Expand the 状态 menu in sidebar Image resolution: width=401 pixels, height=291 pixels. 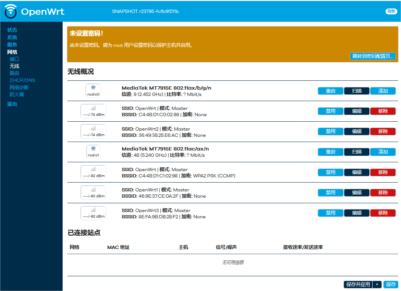click(12, 30)
